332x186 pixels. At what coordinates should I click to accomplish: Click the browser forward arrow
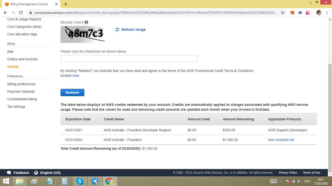13,13
